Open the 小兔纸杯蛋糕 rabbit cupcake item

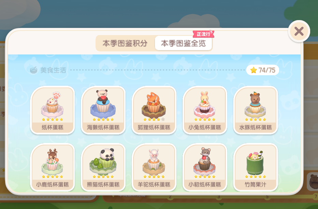[x=205, y=110]
